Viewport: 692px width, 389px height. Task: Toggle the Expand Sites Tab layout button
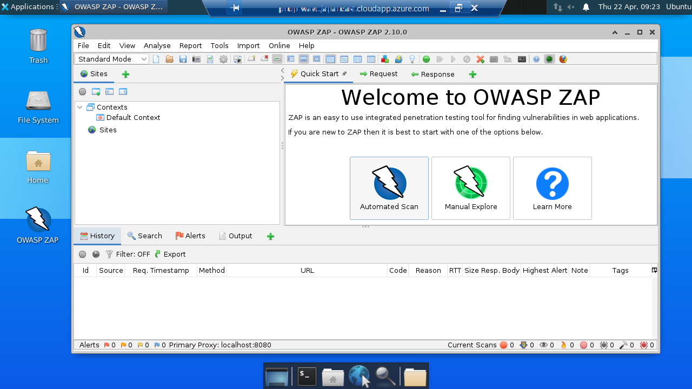[291, 59]
